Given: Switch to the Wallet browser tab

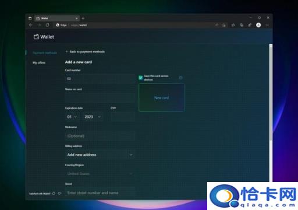Looking at the screenshot, I should (56, 18).
